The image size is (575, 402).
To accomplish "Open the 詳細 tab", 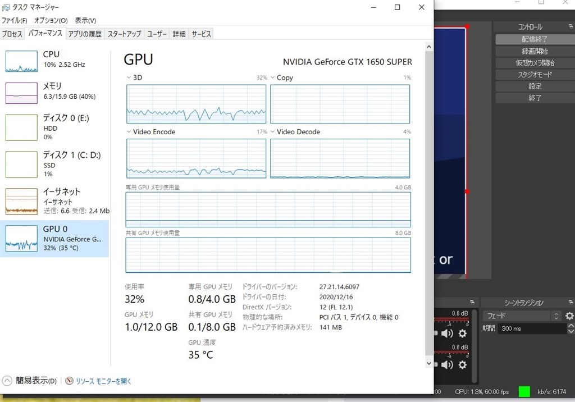I will point(179,34).
